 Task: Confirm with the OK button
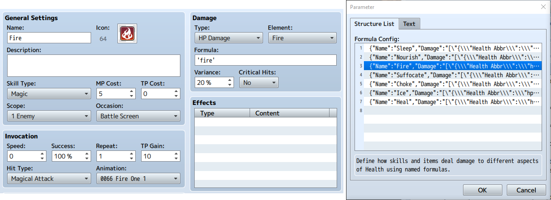pos(482,190)
